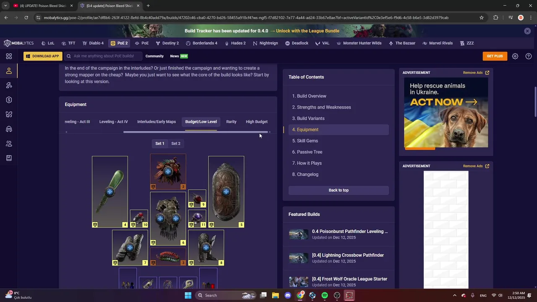Focus the Ask me anything search field
537x302 pixels.
(x=103, y=56)
